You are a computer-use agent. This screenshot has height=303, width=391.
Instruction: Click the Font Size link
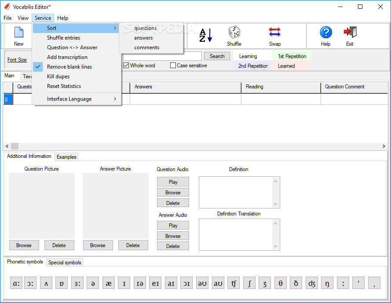17,60
